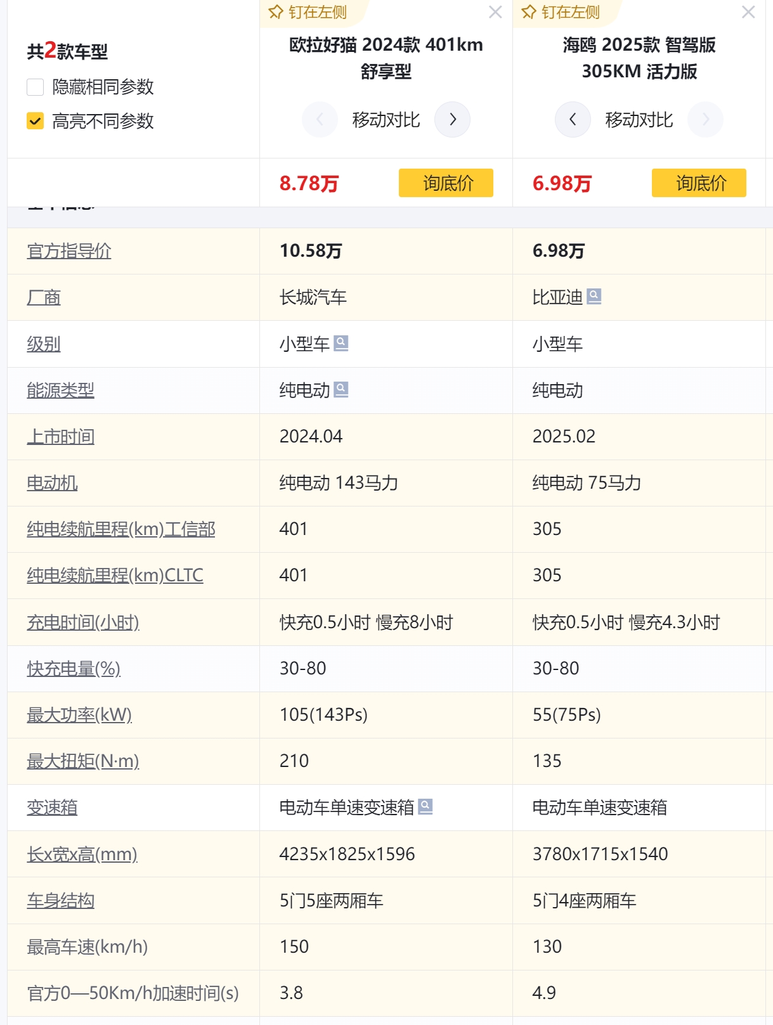Select the 海鸥 2025款 智驾版 305KM 活力版 title
The height and width of the screenshot is (1025, 773).
point(639,58)
